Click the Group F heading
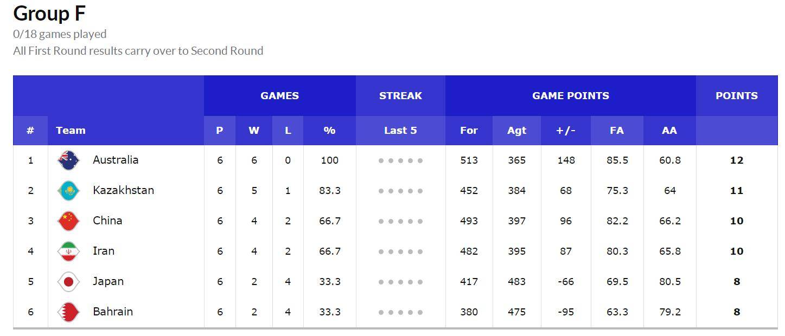This screenshot has height=336, width=785. 49,14
